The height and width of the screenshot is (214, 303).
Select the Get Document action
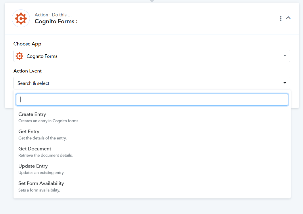tap(152, 152)
